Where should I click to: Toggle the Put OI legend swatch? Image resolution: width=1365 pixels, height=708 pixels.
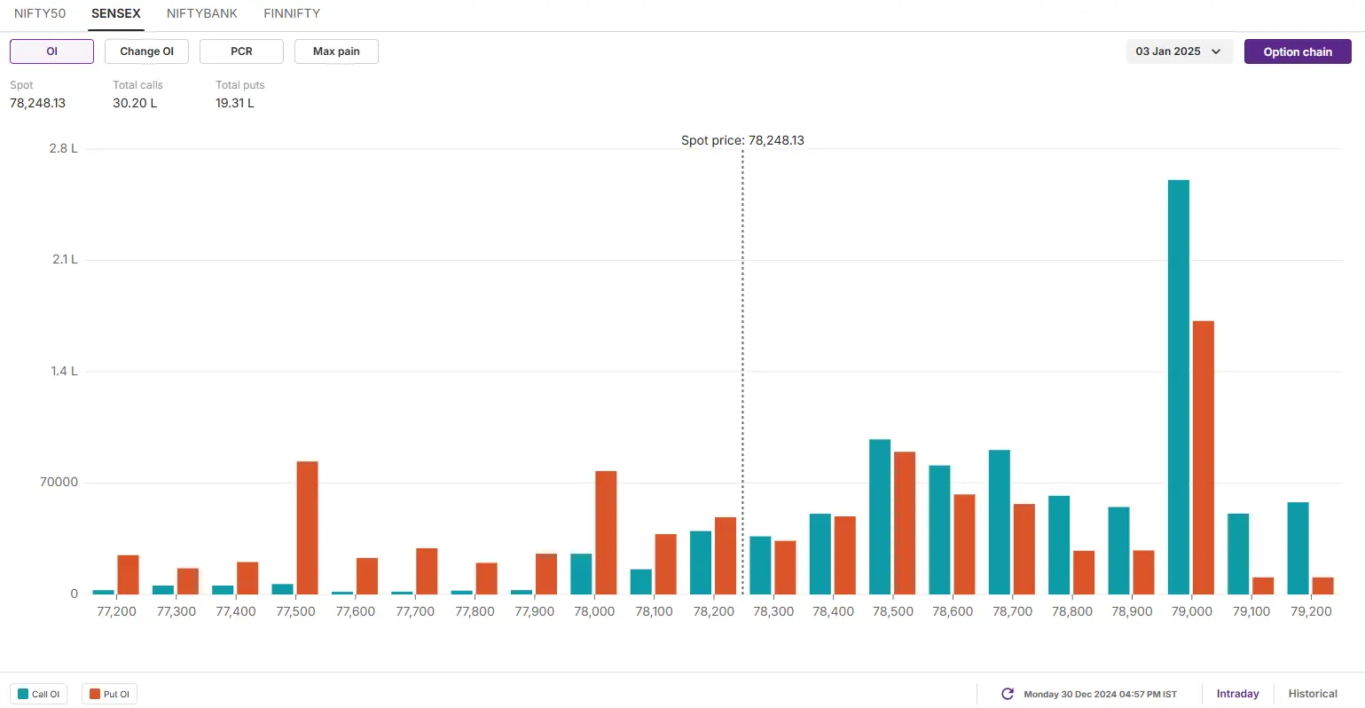click(95, 694)
